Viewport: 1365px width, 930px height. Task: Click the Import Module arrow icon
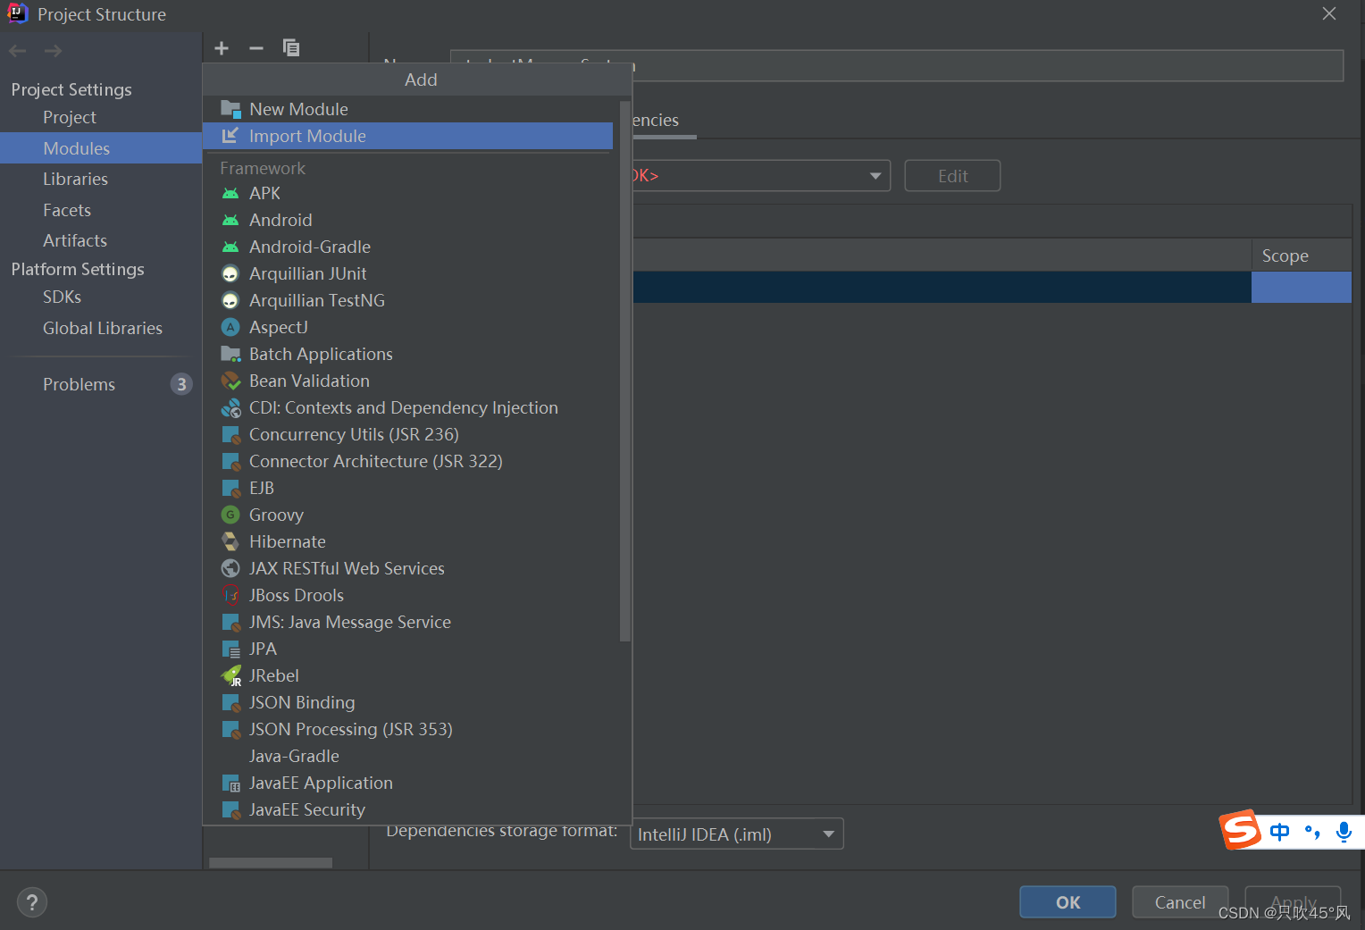tap(230, 136)
